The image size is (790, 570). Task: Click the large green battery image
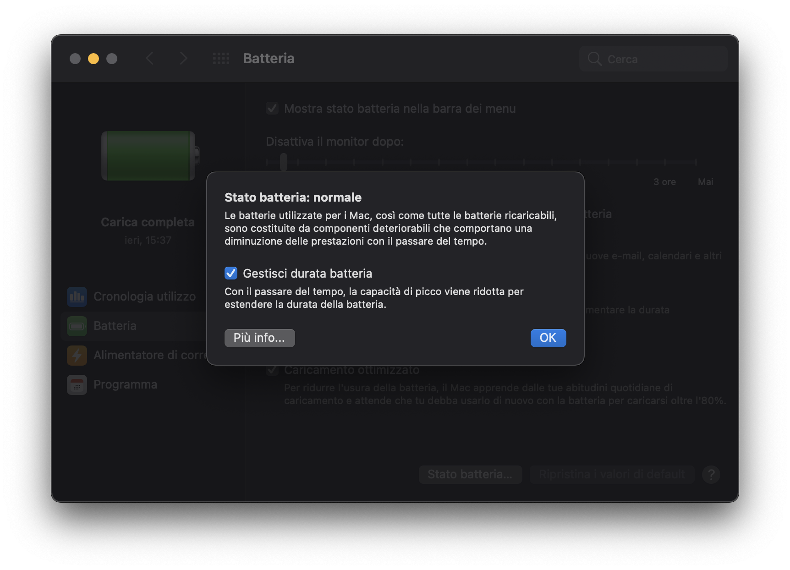tap(150, 156)
